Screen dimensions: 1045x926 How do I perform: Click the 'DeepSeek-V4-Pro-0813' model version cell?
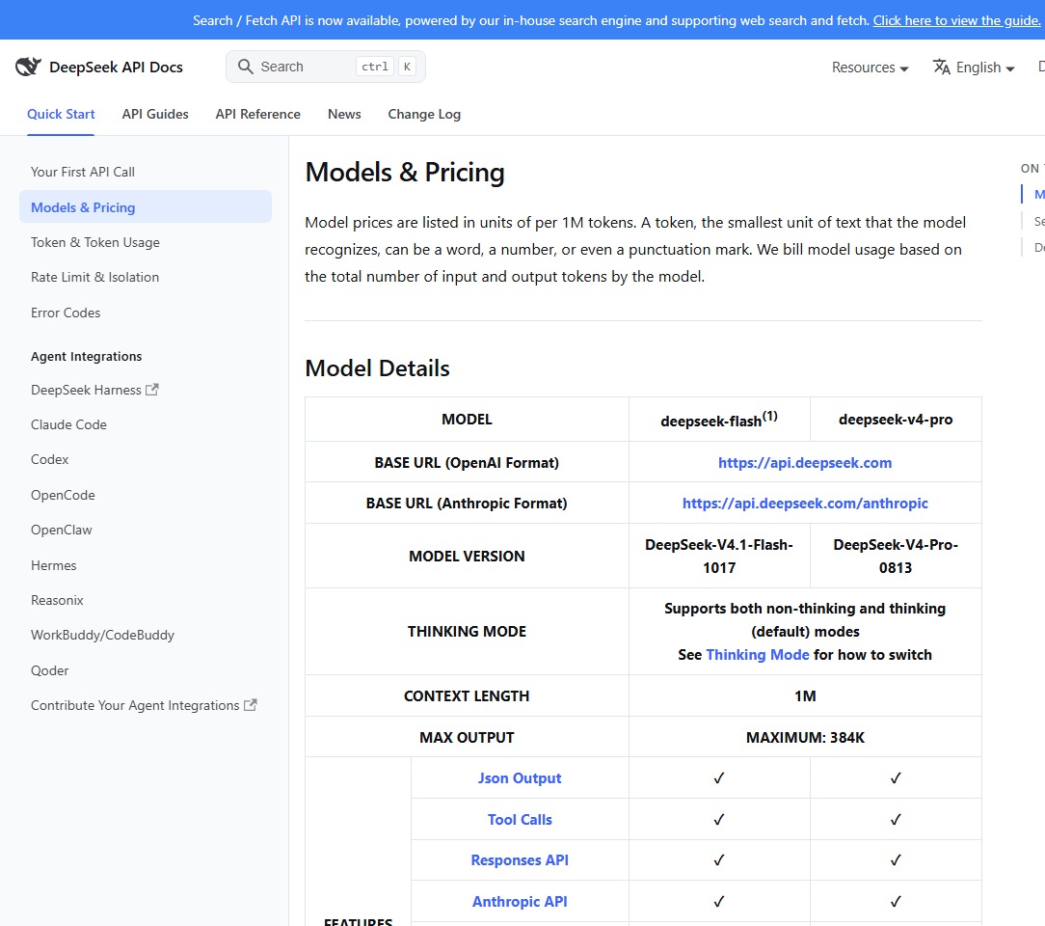(x=895, y=556)
